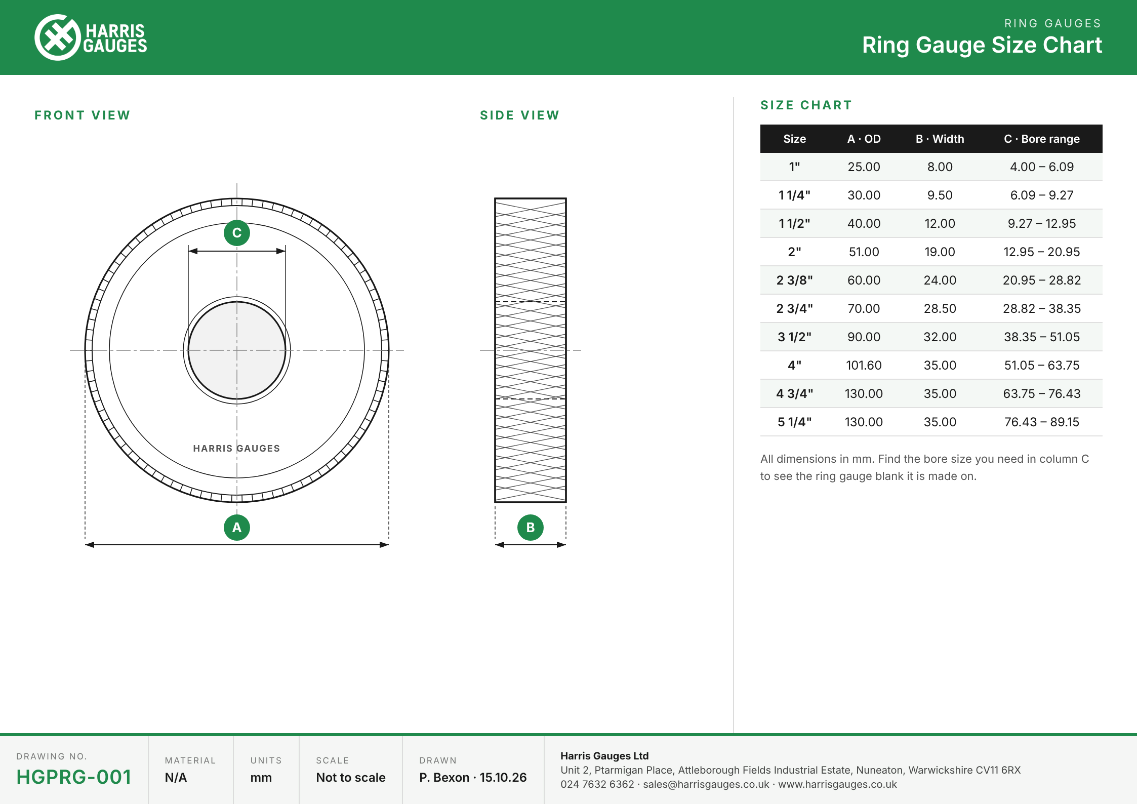This screenshot has width=1137, height=804.
Task: Click bore range 63.75 – 76.43
Action: click(1042, 394)
